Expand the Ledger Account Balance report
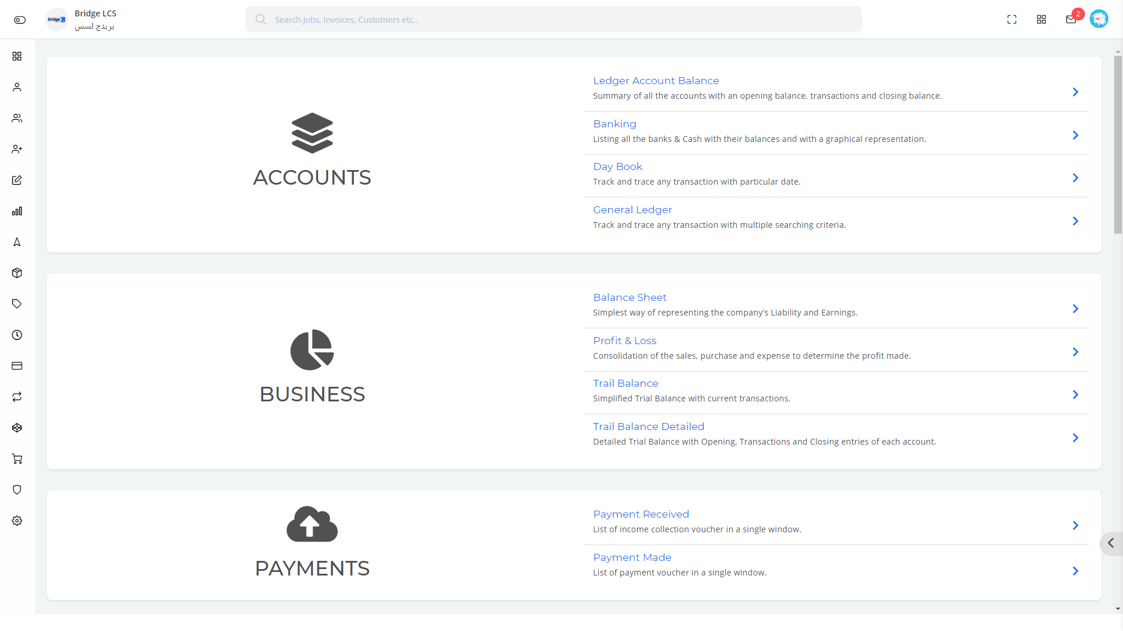 point(1074,92)
